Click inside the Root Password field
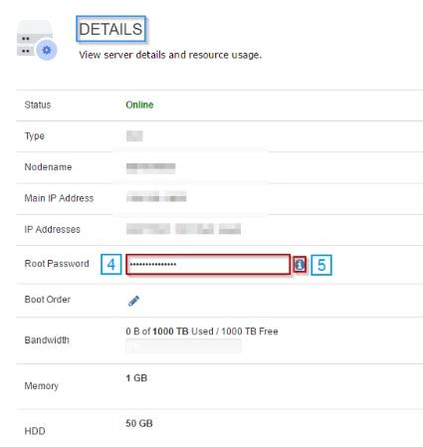The height and width of the screenshot is (447, 423). (x=208, y=264)
